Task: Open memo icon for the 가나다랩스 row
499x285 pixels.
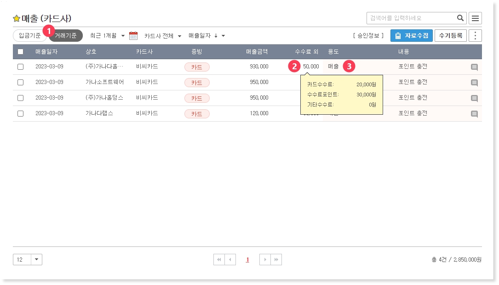Action: [474, 114]
